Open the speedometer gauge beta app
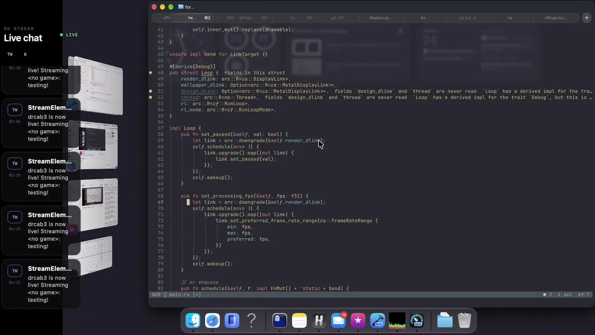This screenshot has width=595, height=335. click(x=416, y=320)
